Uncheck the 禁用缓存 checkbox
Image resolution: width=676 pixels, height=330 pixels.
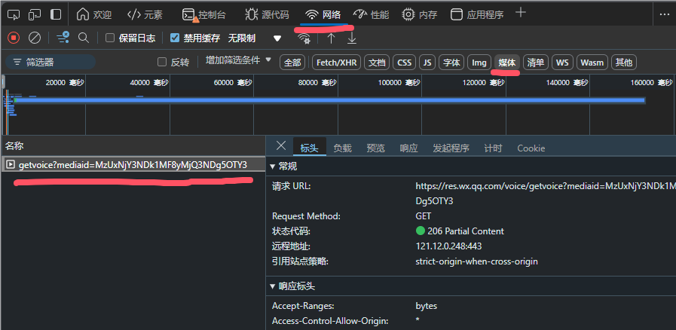[x=175, y=38]
